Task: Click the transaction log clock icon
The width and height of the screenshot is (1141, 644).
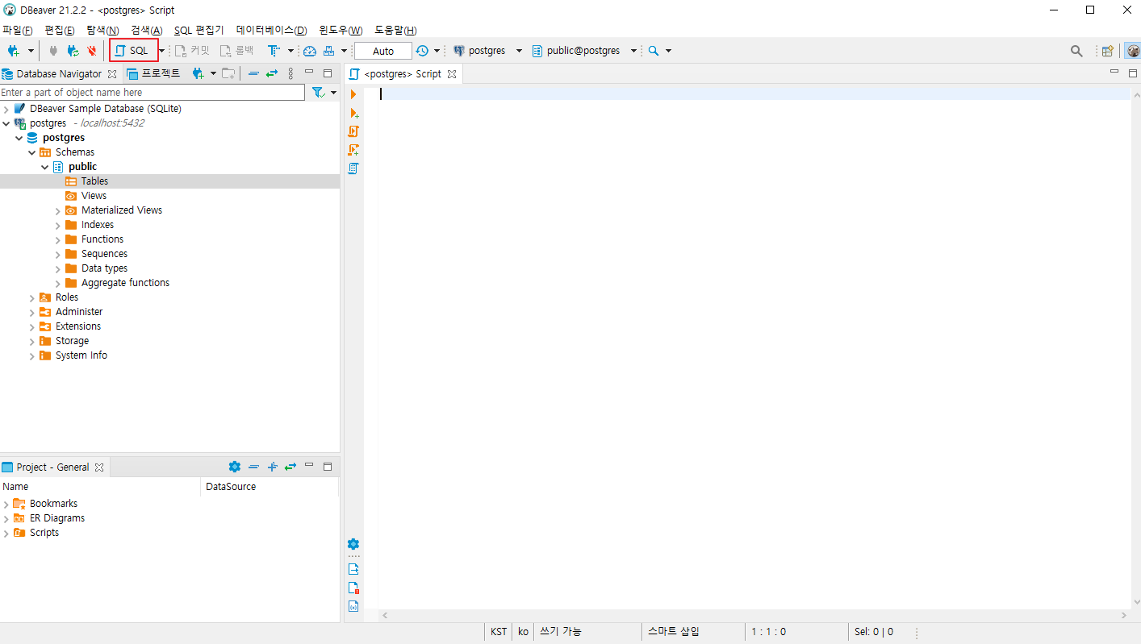Action: (422, 51)
